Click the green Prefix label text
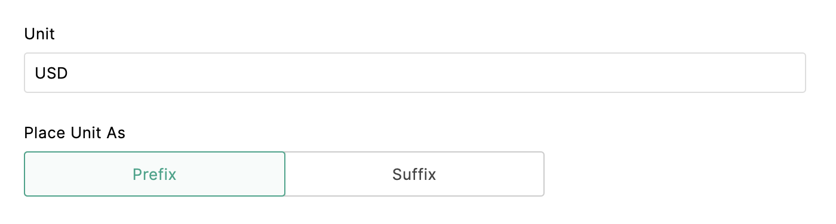836x224 pixels. click(x=155, y=175)
